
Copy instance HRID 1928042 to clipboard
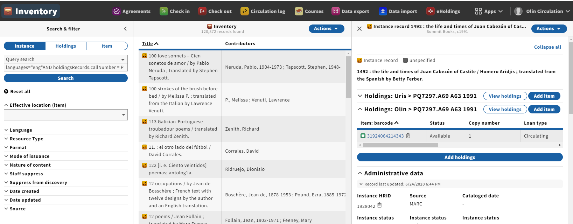[379, 205]
